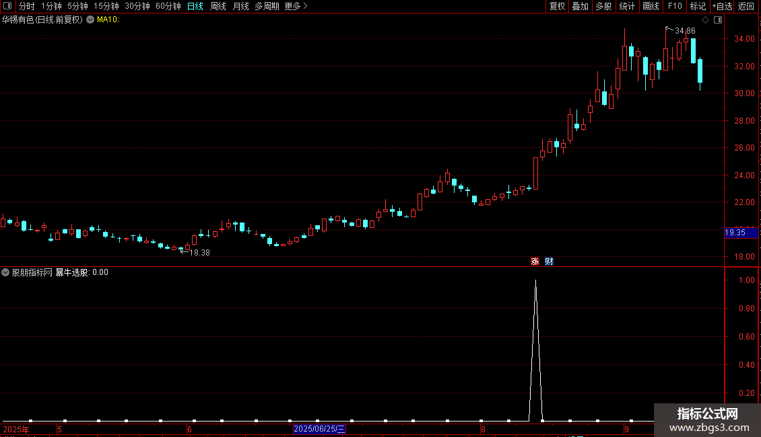Select the 30分钟 period tab
Screen dimensions: 761x437
coord(137,6)
